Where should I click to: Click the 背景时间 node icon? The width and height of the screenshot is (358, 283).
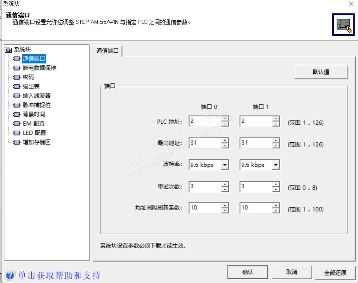click(17, 114)
